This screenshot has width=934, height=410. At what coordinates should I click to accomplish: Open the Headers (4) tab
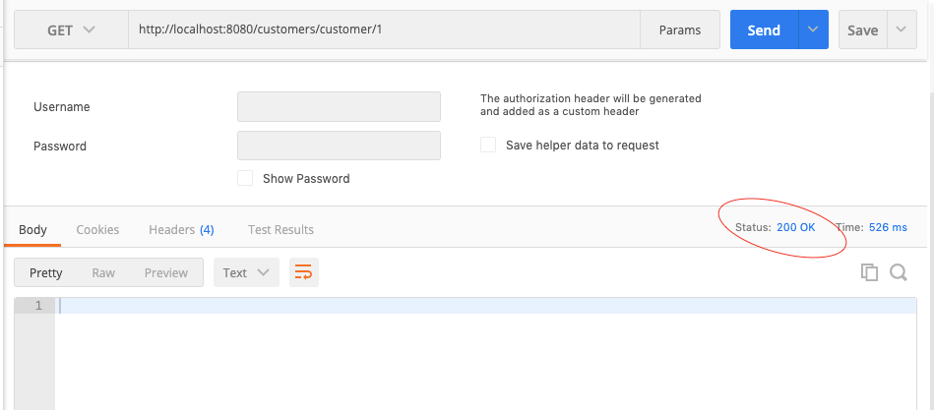tap(181, 229)
